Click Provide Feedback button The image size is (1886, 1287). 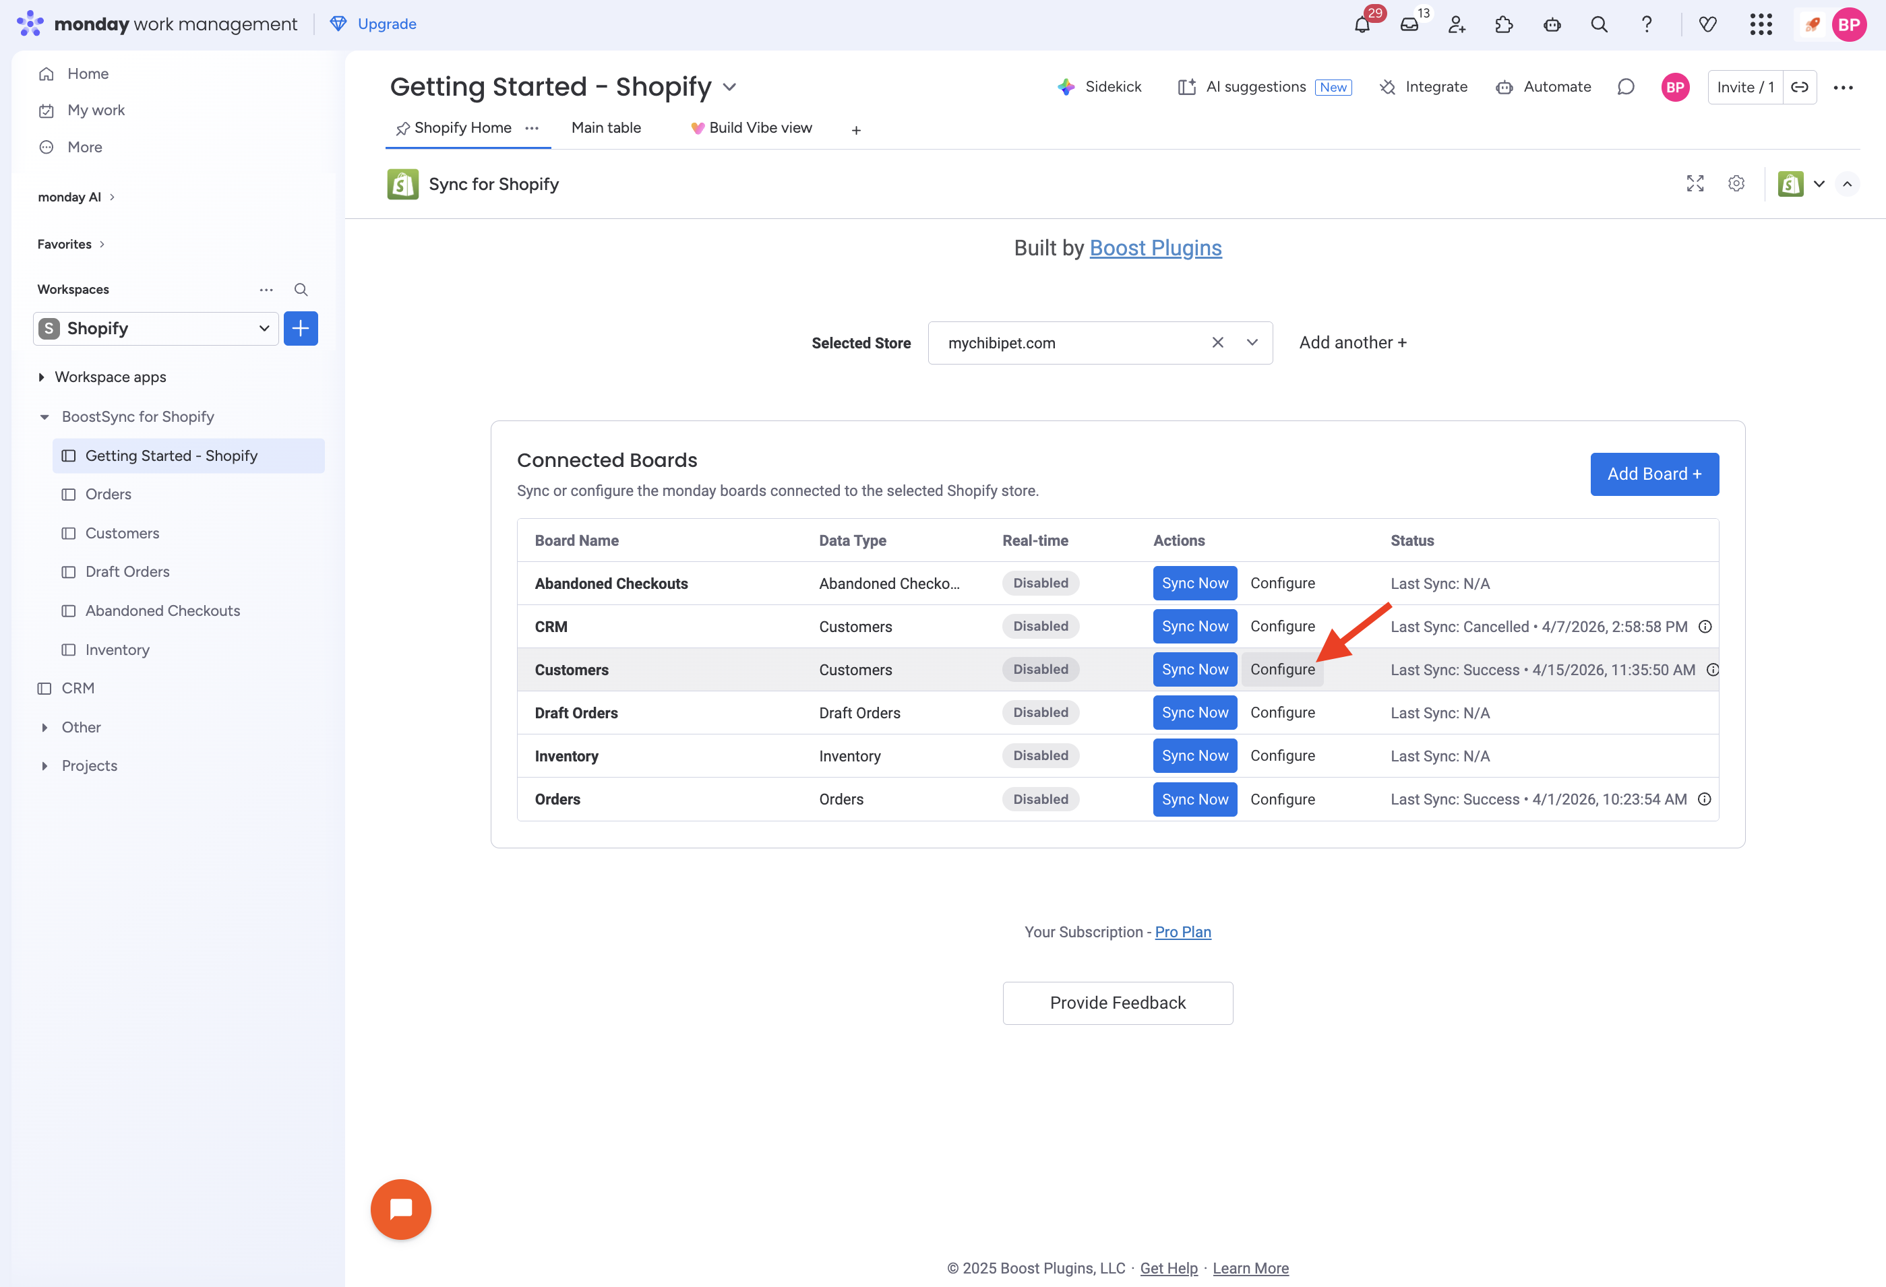pyautogui.click(x=1118, y=1003)
